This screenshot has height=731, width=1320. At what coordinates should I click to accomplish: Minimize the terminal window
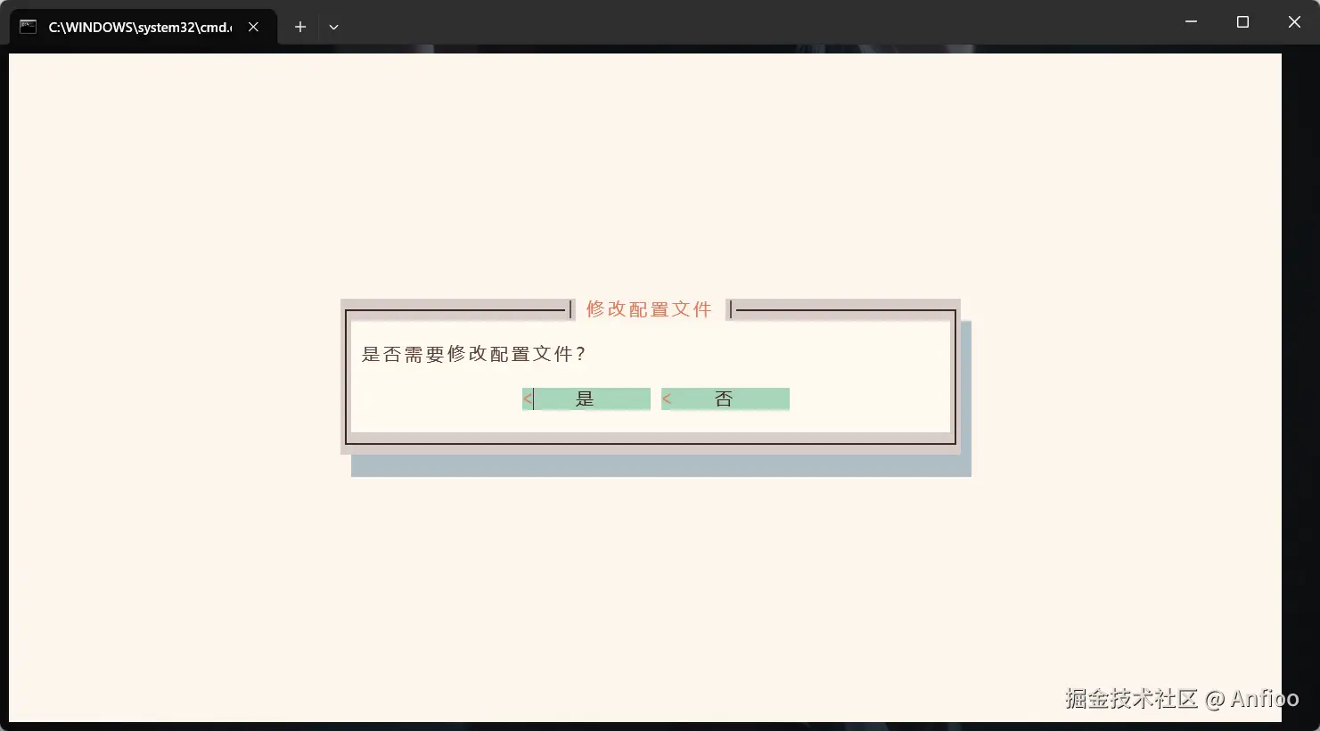point(1191,21)
